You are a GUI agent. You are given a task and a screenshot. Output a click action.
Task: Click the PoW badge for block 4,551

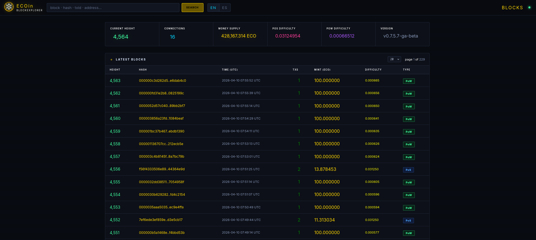pyautogui.click(x=409, y=233)
